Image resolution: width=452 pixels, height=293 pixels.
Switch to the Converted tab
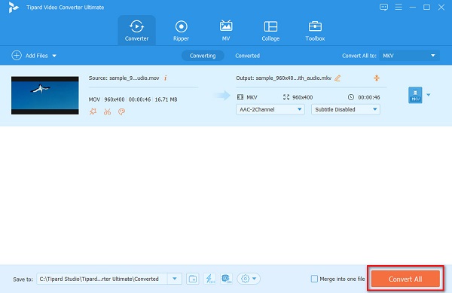click(247, 56)
